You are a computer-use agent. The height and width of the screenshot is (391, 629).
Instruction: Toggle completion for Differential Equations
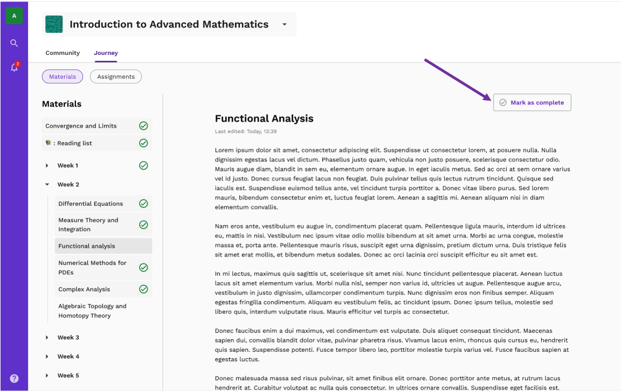coord(143,203)
